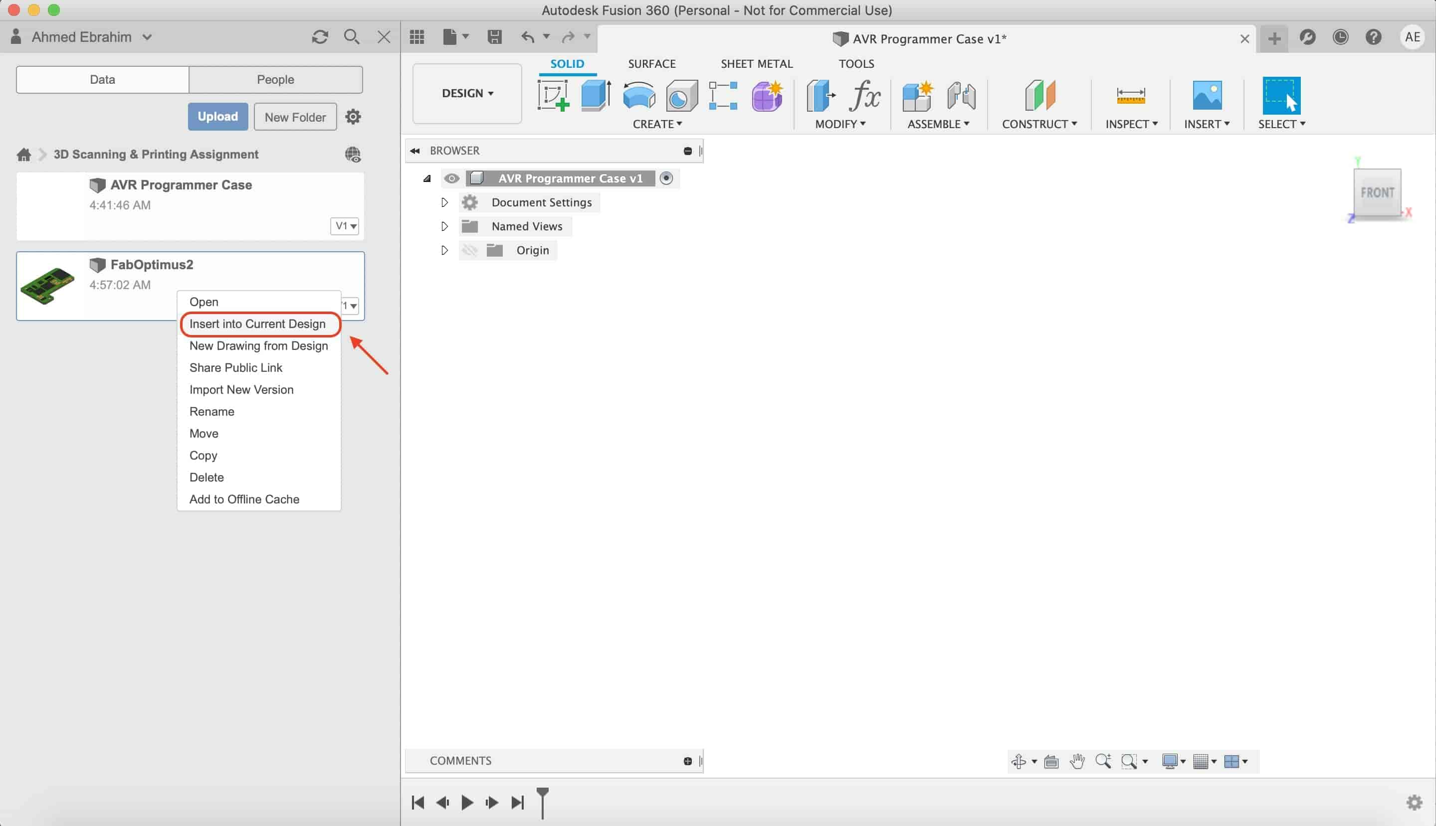The height and width of the screenshot is (826, 1436).
Task: Click the Pan hand navigation icon
Action: (1077, 761)
